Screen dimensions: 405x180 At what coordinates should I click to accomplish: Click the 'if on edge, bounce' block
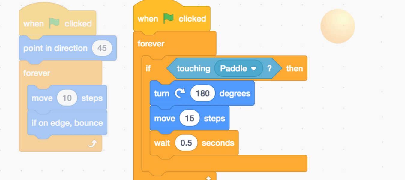tap(67, 123)
